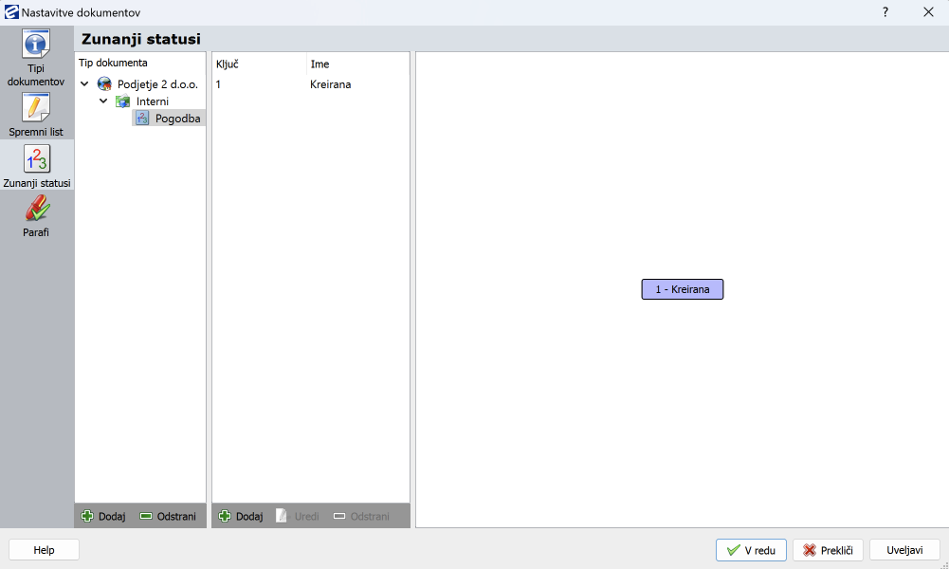Click the Interni folder icon in tree
This screenshot has width=949, height=569.
click(122, 101)
